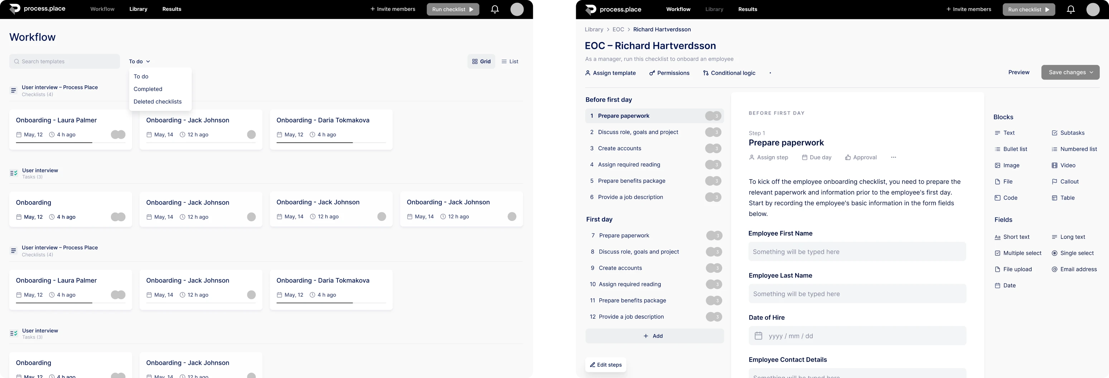Image resolution: width=1109 pixels, height=378 pixels.
Task: Choose To do option in open filter menu
Action: 141,76
